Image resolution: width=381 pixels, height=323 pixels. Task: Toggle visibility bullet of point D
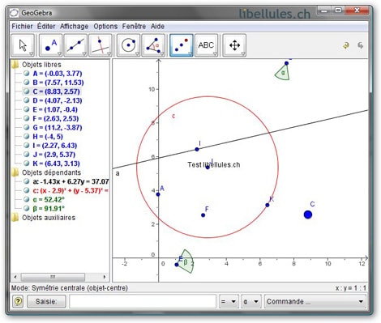pos(26,100)
